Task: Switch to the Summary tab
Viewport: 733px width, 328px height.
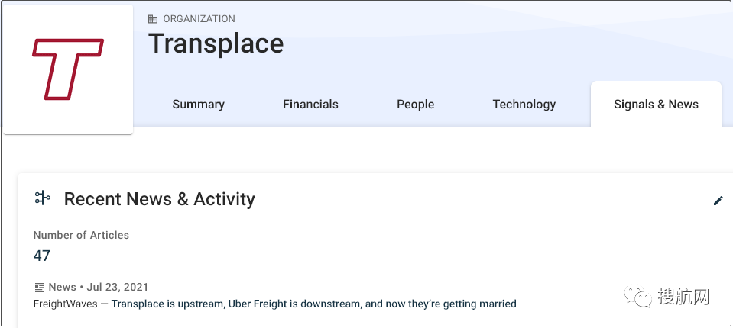Action: pos(198,105)
